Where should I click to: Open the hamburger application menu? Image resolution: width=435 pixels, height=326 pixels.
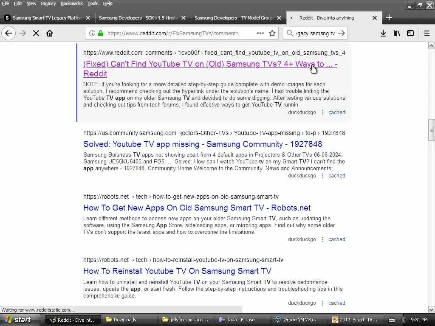427,33
